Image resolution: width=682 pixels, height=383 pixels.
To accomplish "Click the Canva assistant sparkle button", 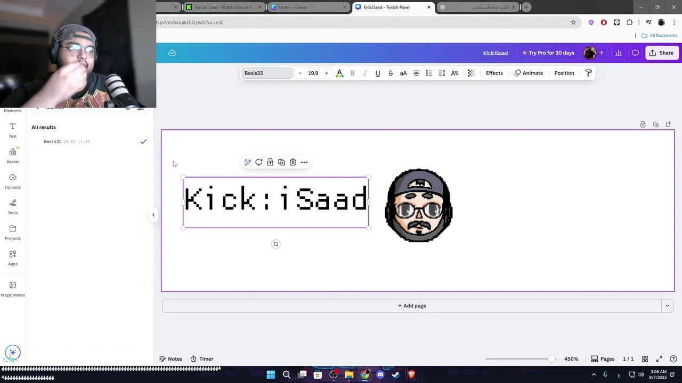I will [x=13, y=352].
